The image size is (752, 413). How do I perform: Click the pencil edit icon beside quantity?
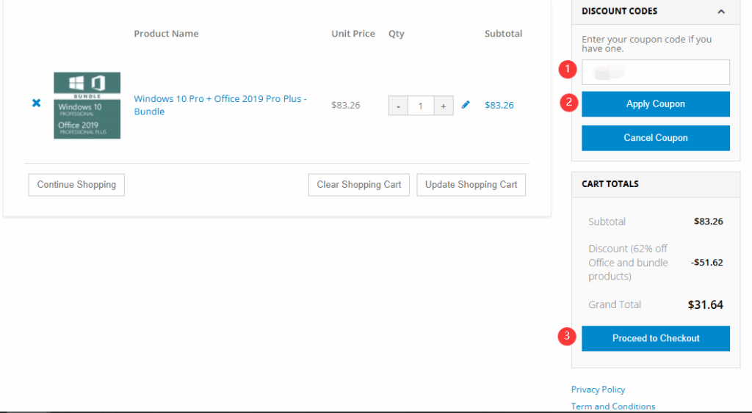(465, 104)
